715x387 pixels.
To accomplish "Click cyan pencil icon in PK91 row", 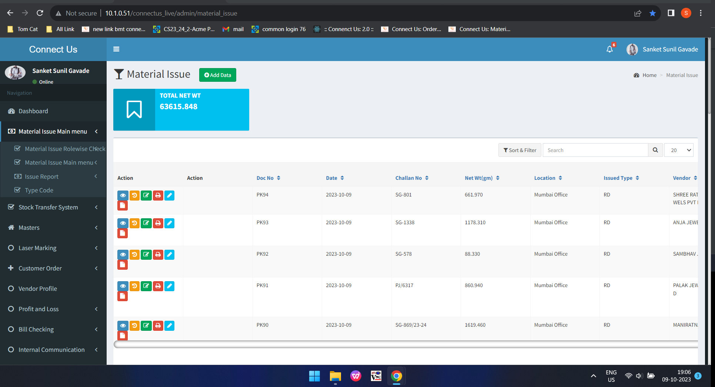I will pos(170,286).
